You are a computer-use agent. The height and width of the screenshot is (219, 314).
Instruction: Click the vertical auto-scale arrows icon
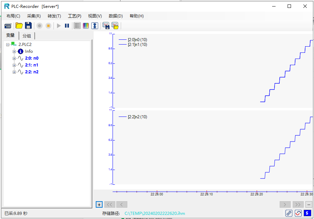click(x=95, y=26)
